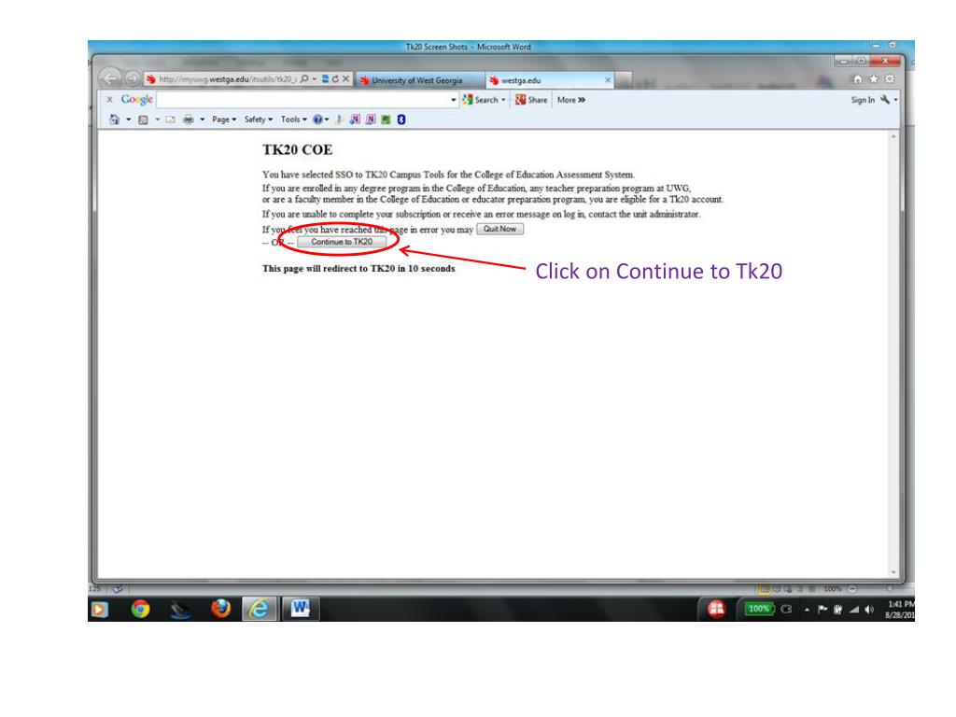
Task: Close the westga.edu tab
Action: (607, 80)
